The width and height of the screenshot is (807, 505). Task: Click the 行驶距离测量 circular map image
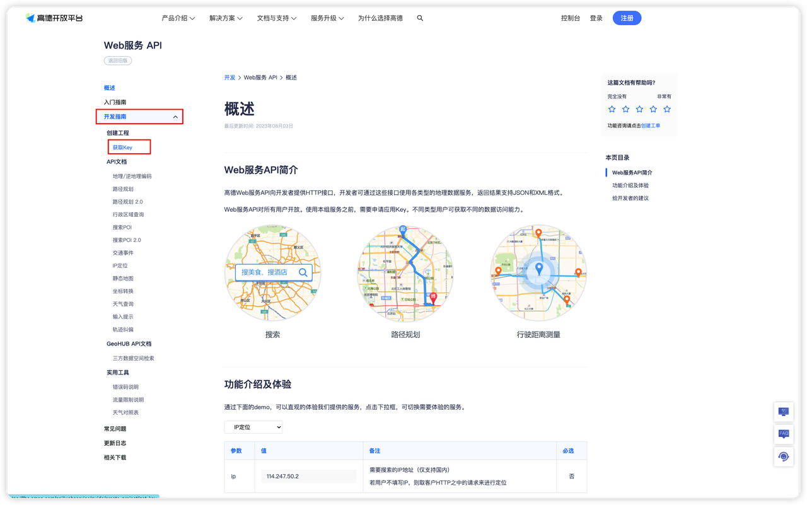coord(538,273)
